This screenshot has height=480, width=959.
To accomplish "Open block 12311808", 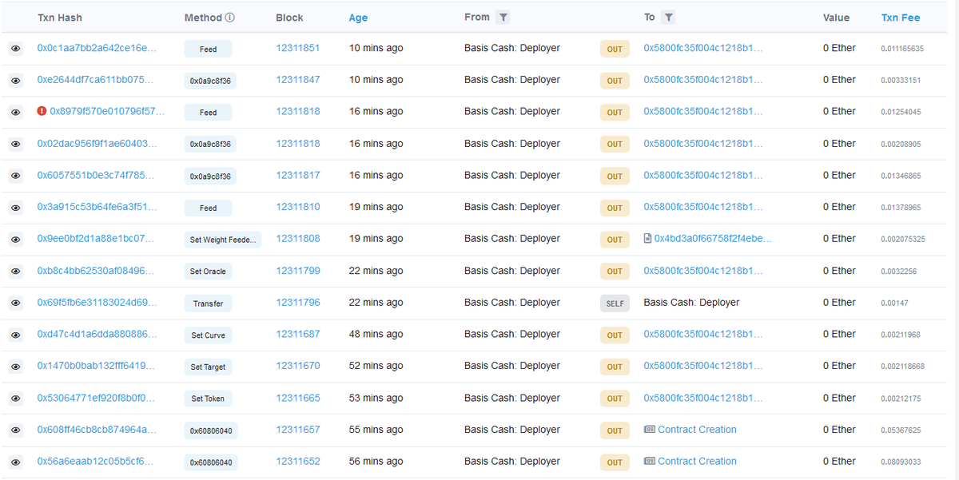I will coord(298,239).
